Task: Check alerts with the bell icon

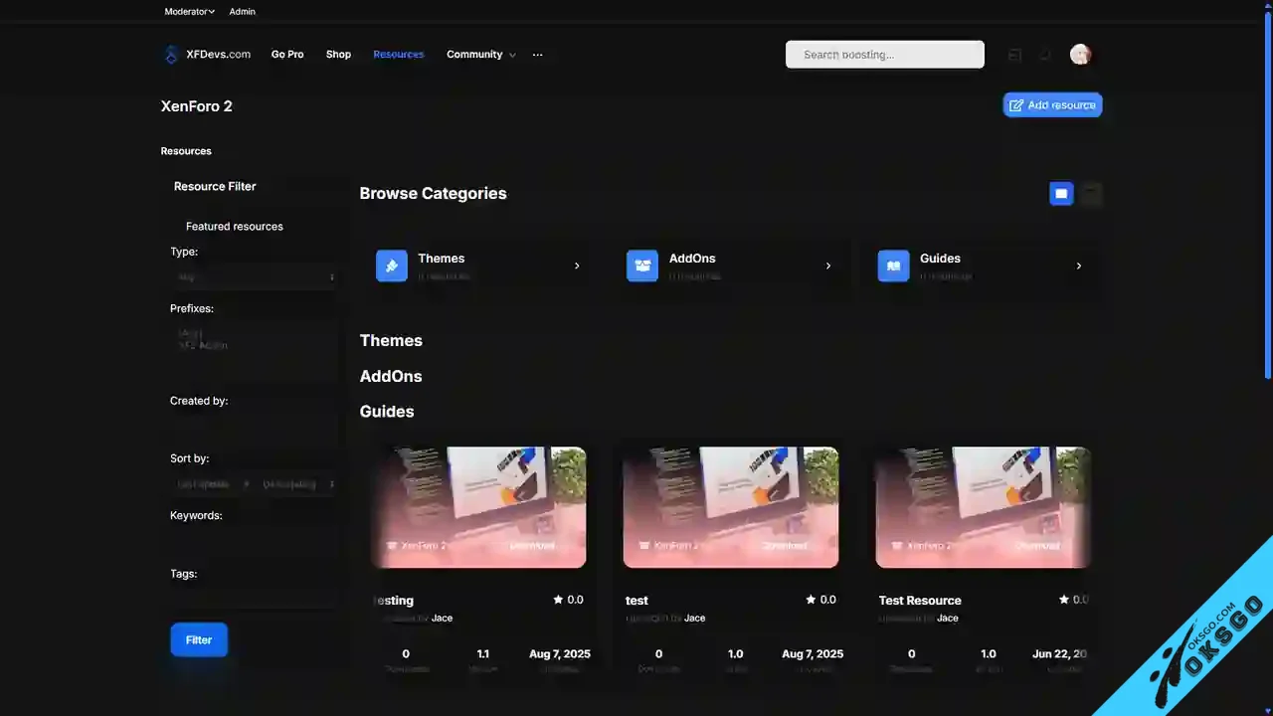Action: point(1045,55)
